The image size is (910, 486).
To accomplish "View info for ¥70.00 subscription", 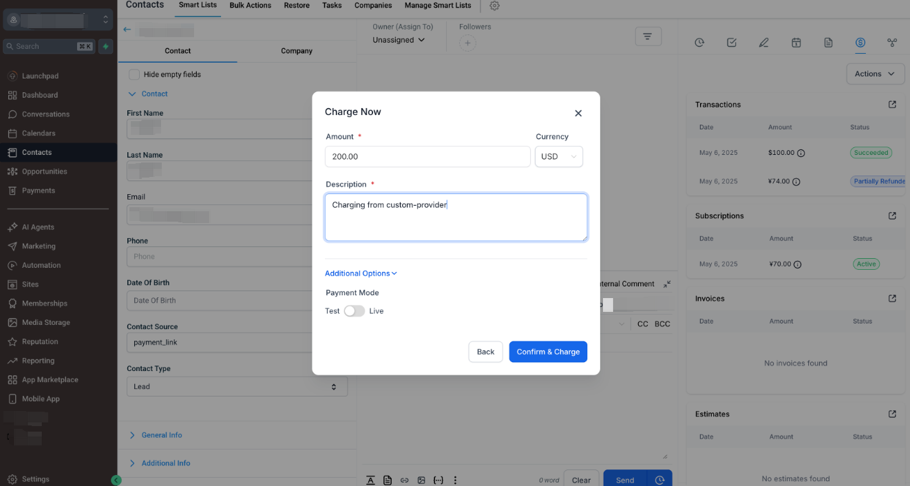I will click(x=797, y=264).
